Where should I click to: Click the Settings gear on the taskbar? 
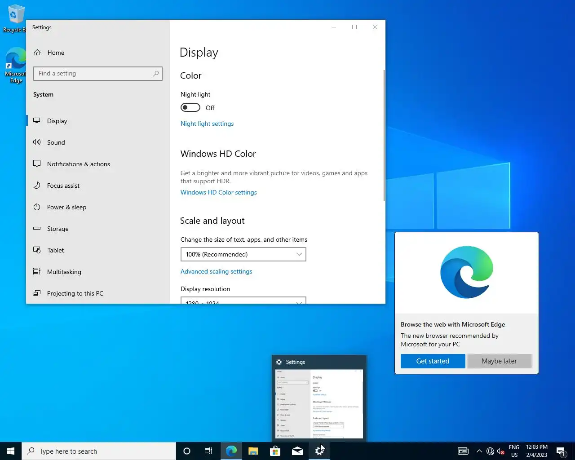(x=319, y=451)
